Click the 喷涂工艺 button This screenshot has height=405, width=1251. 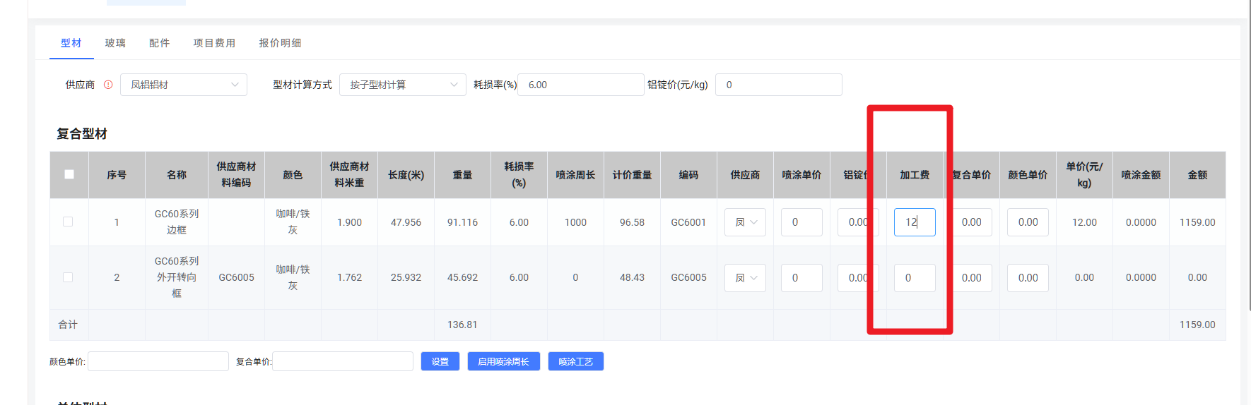[575, 361]
